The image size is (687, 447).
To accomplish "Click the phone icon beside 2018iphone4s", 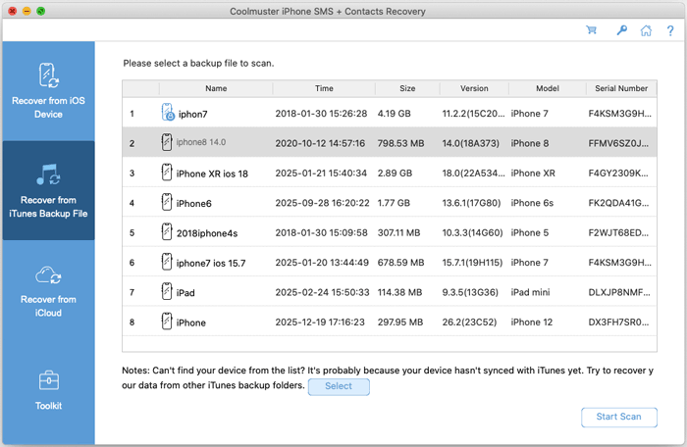I will click(167, 231).
